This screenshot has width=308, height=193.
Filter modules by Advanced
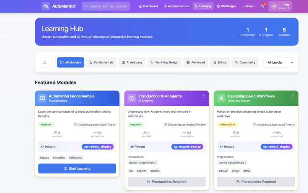(196, 63)
